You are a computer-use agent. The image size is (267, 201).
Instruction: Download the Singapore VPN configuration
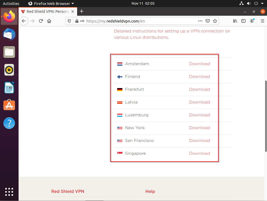tap(199, 153)
